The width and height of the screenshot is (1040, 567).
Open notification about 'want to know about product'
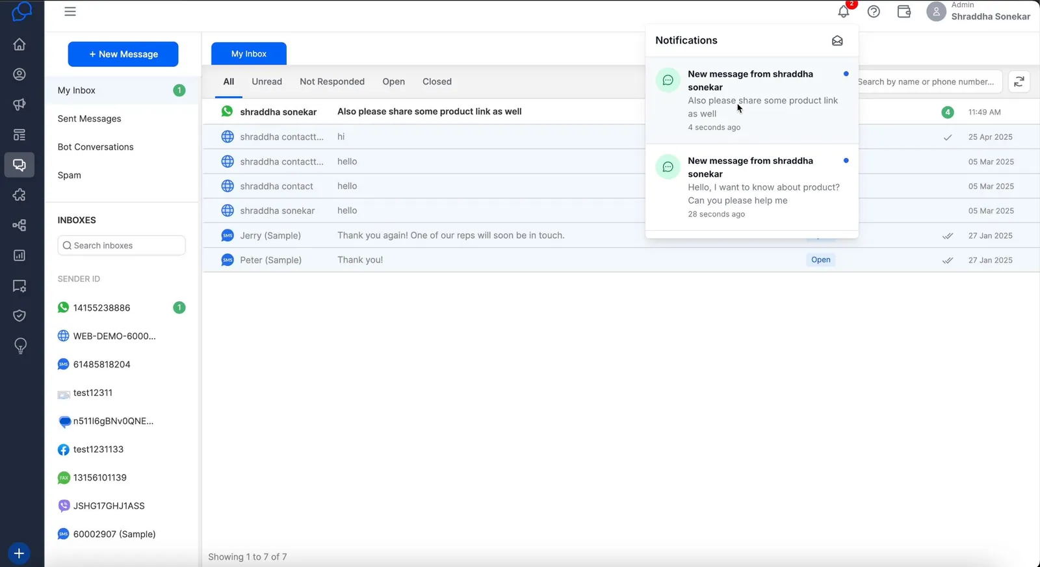tap(752, 187)
